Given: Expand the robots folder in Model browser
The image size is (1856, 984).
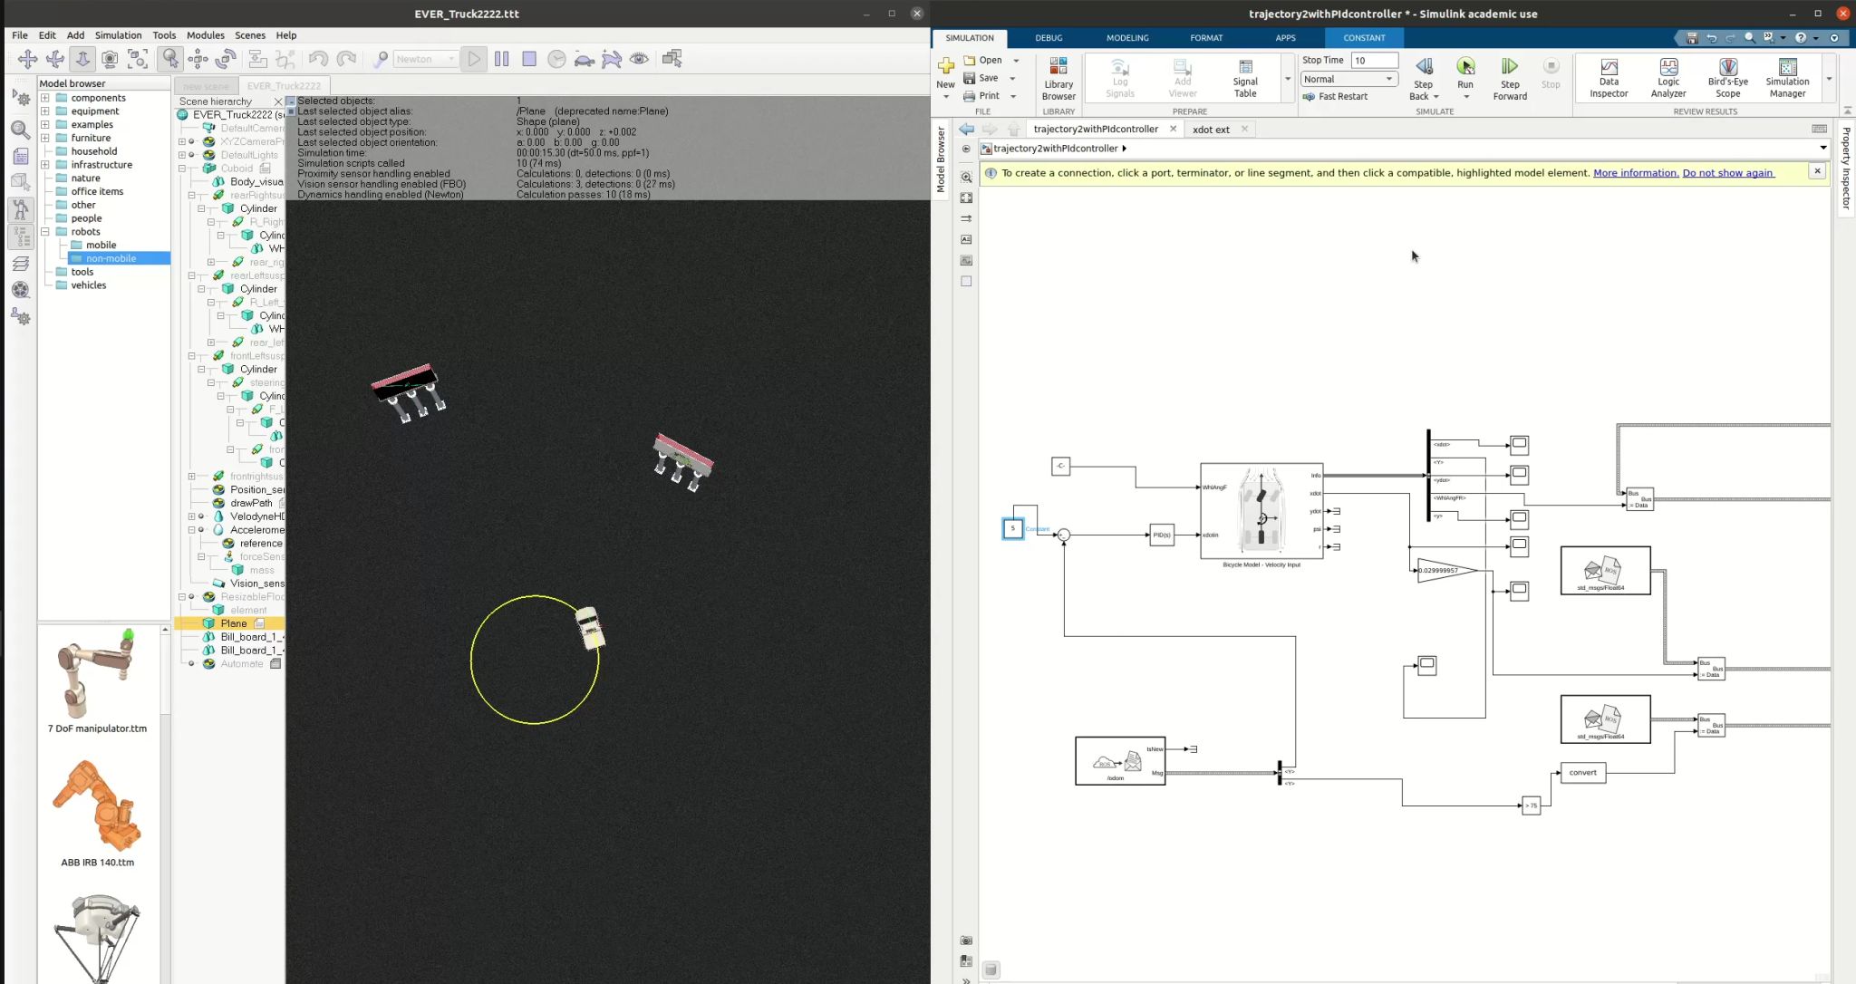Looking at the screenshot, I should coord(44,232).
